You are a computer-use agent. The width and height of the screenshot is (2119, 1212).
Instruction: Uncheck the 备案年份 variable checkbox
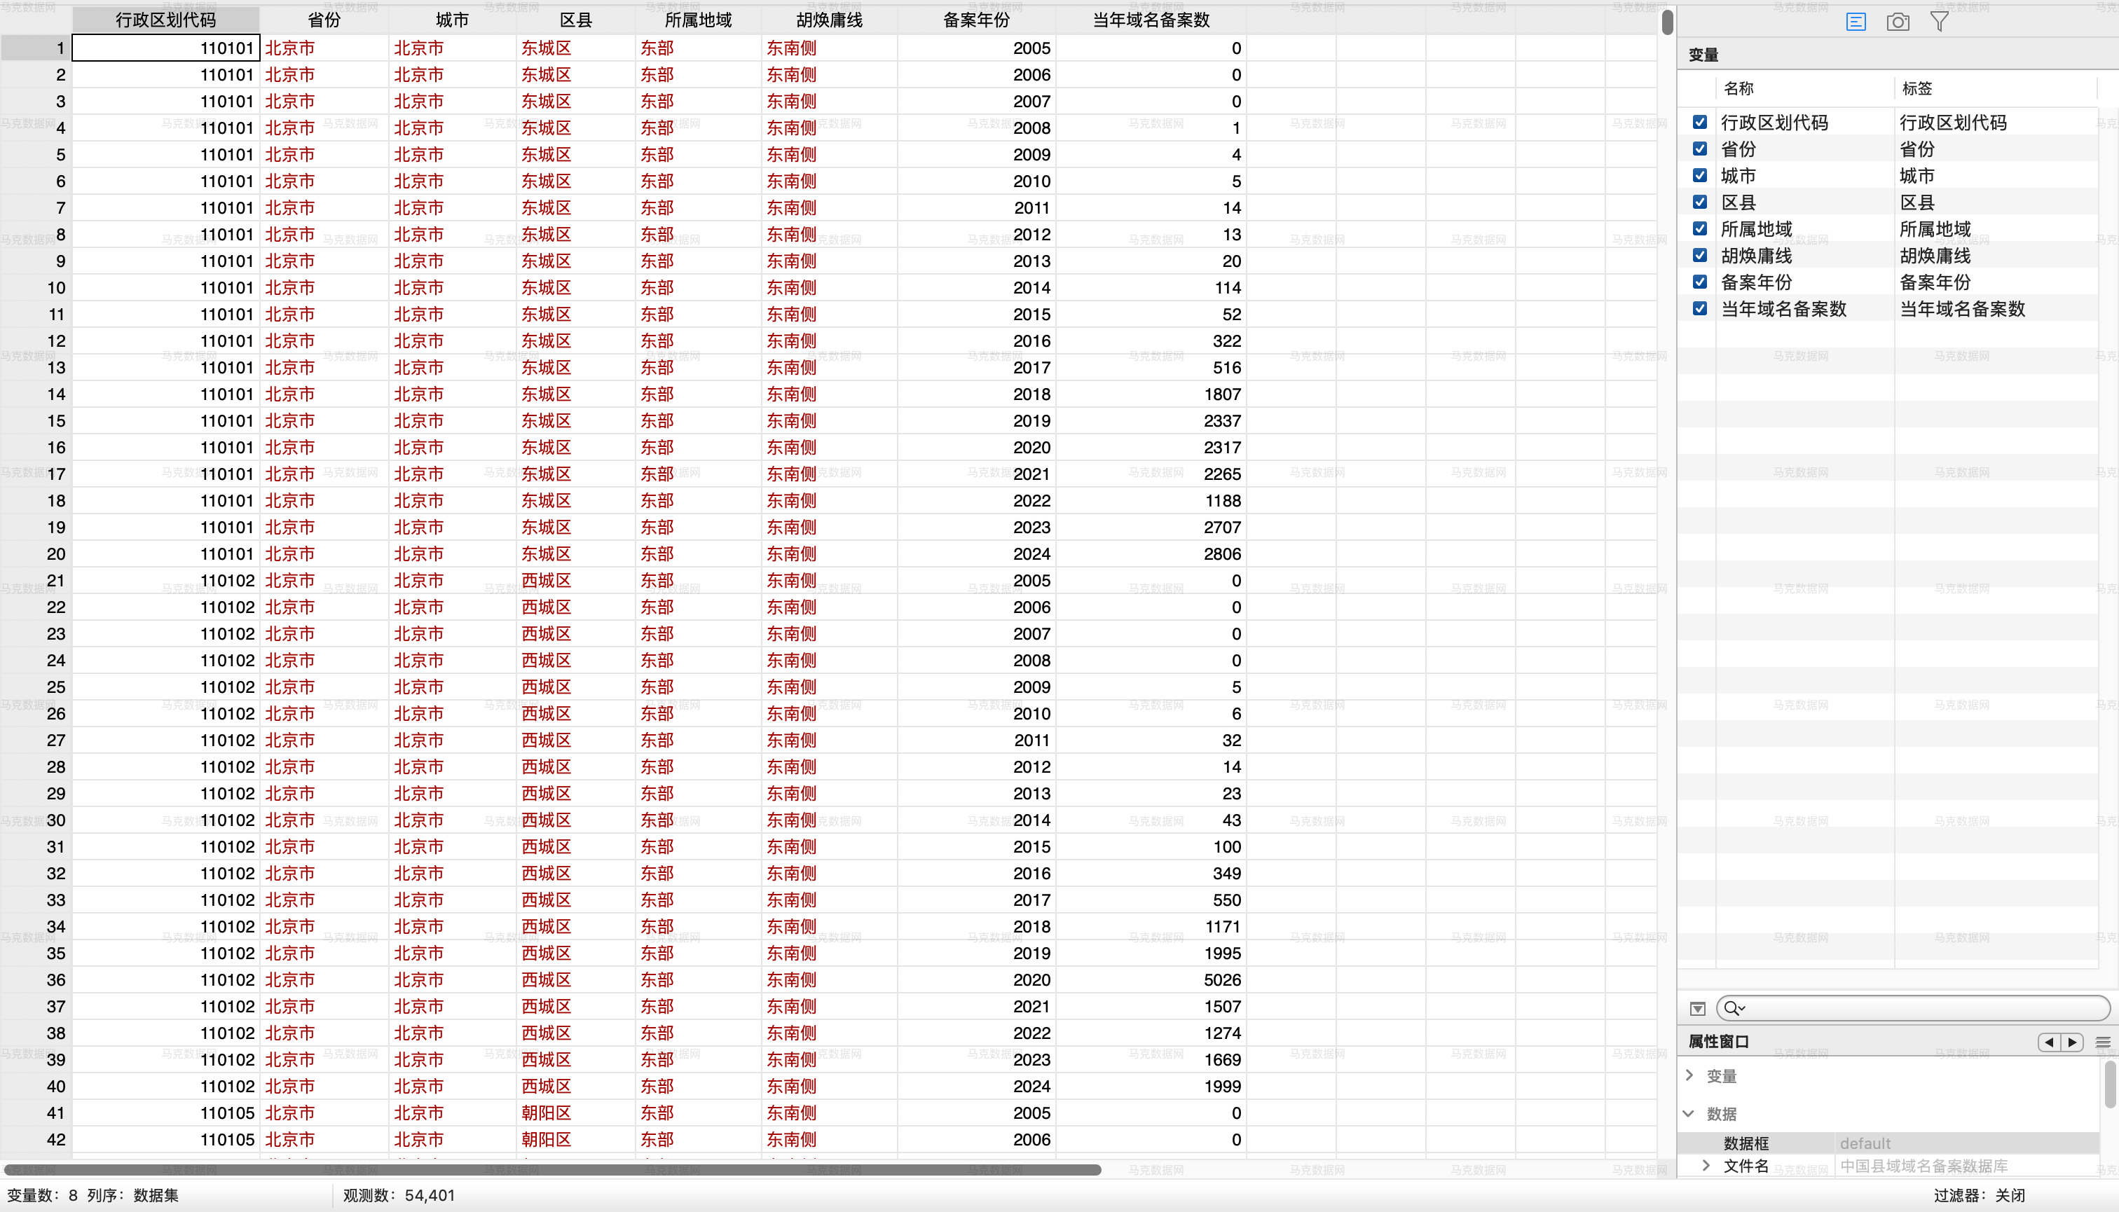coord(1699,282)
